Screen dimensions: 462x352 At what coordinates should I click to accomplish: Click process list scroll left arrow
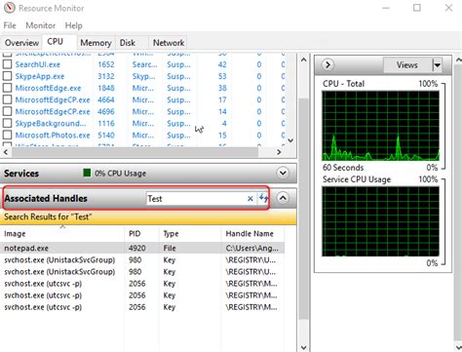point(6,152)
